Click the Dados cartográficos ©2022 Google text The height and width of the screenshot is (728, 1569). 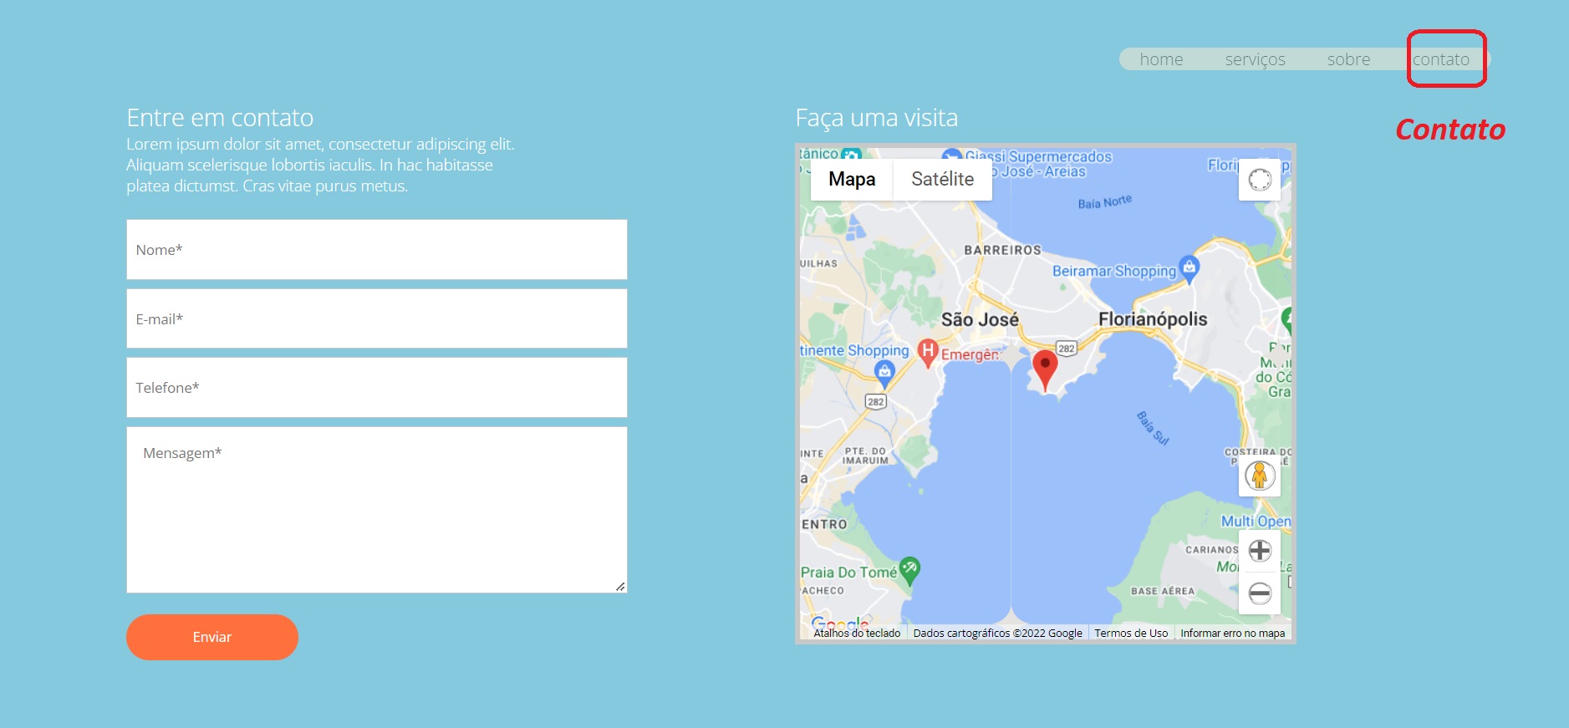997,633
